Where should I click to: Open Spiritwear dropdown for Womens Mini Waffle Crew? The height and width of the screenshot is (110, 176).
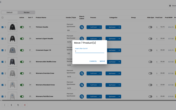[114, 62]
